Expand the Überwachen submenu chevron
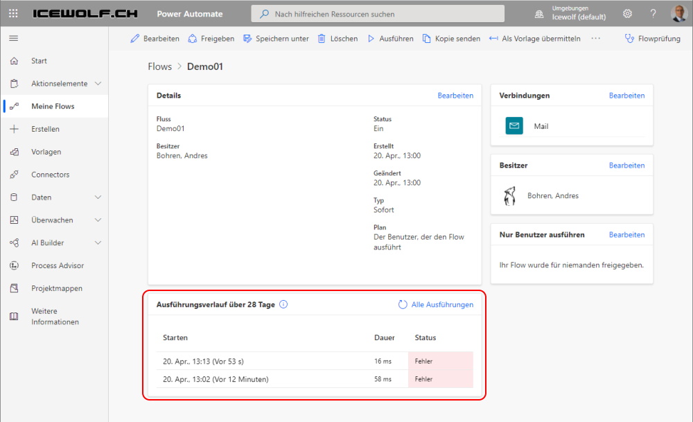Viewport: 693px width, 422px height. [x=98, y=220]
